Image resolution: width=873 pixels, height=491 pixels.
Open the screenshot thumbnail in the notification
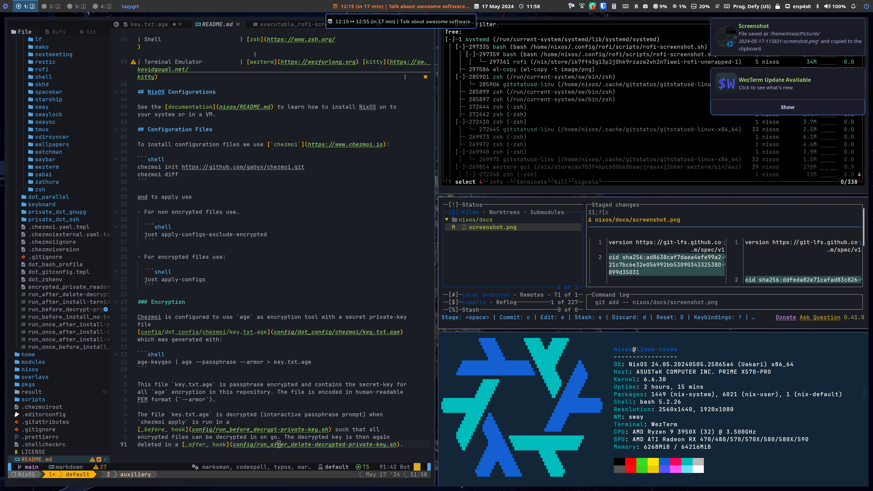(x=726, y=37)
